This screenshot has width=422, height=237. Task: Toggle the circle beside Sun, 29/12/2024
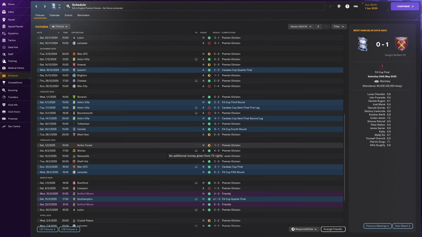click(38, 86)
